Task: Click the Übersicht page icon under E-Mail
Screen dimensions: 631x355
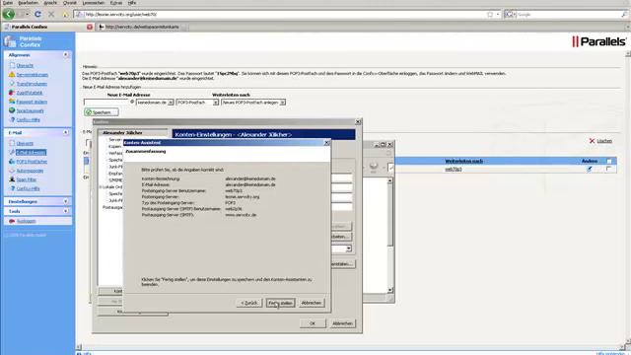Action: coord(12,143)
